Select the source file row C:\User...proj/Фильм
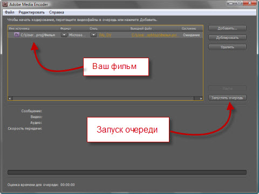This screenshot has width=259, height=194. coord(105,35)
